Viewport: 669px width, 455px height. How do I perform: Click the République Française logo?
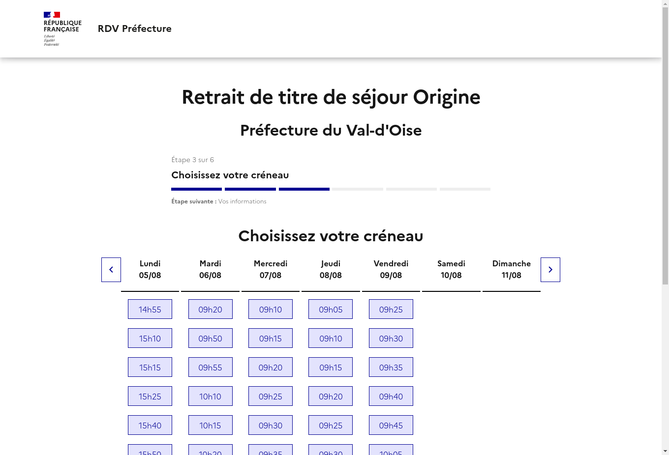(62, 29)
